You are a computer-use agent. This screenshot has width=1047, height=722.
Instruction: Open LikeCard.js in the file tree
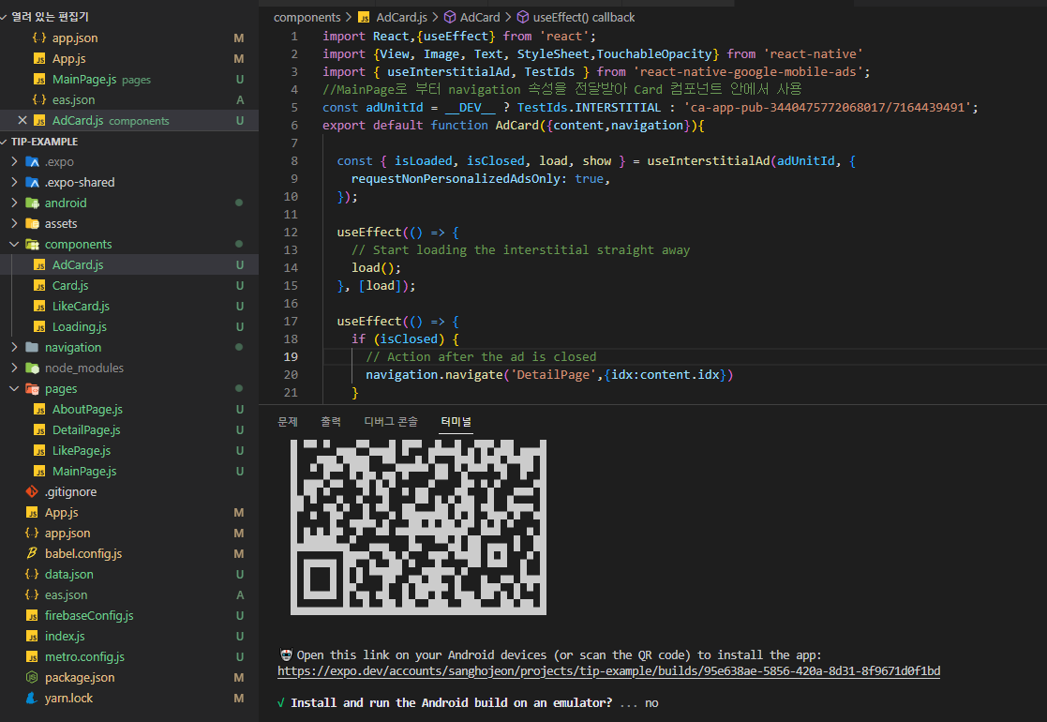click(x=81, y=306)
